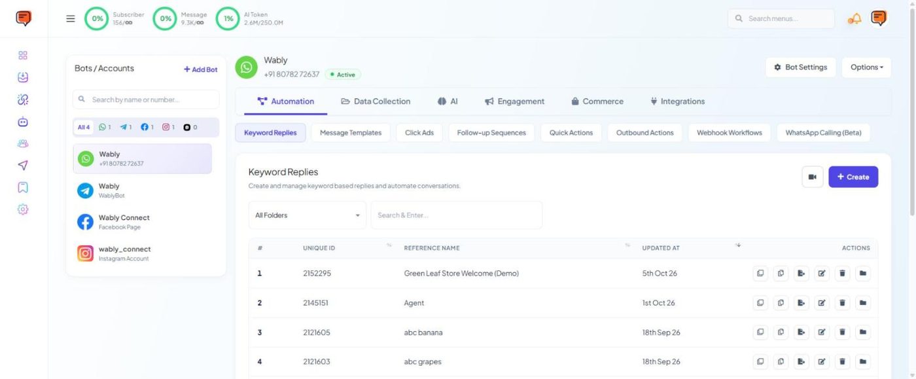Screen dimensions: 916x379
Task: Switch to the Data Collection tab
Action: pyautogui.click(x=376, y=101)
